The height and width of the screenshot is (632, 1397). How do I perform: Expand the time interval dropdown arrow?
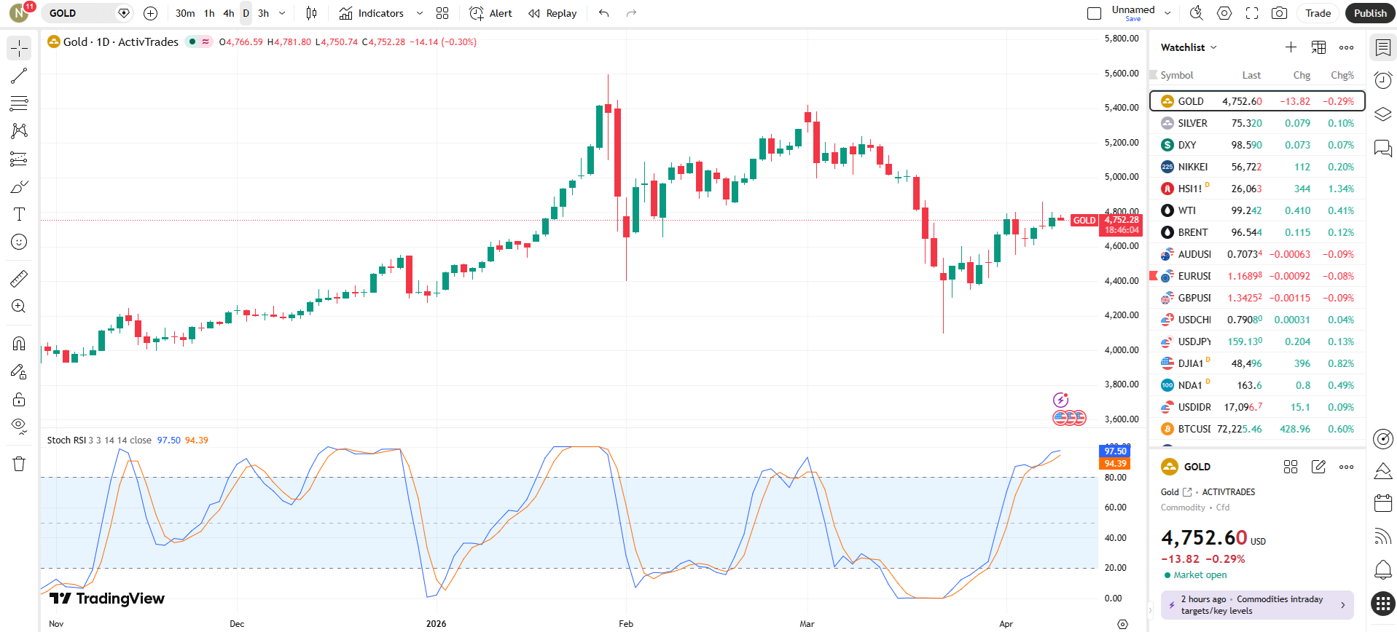[x=282, y=13]
